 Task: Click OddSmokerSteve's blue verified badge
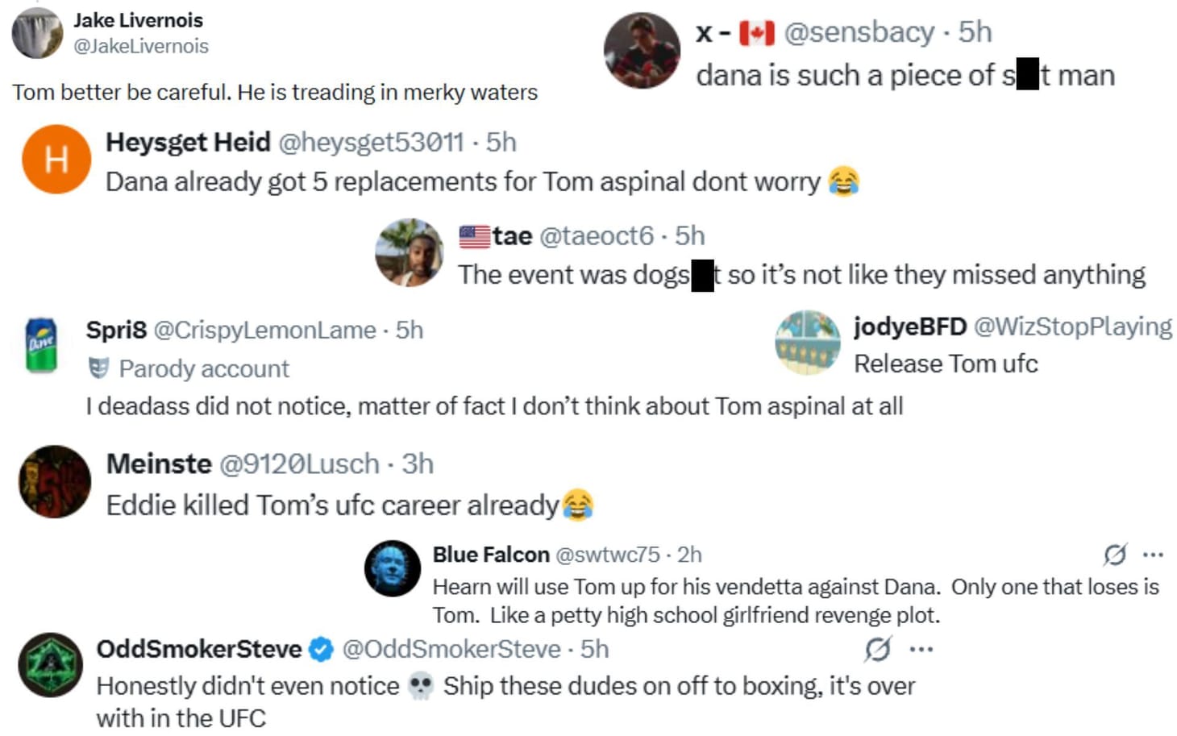321,649
